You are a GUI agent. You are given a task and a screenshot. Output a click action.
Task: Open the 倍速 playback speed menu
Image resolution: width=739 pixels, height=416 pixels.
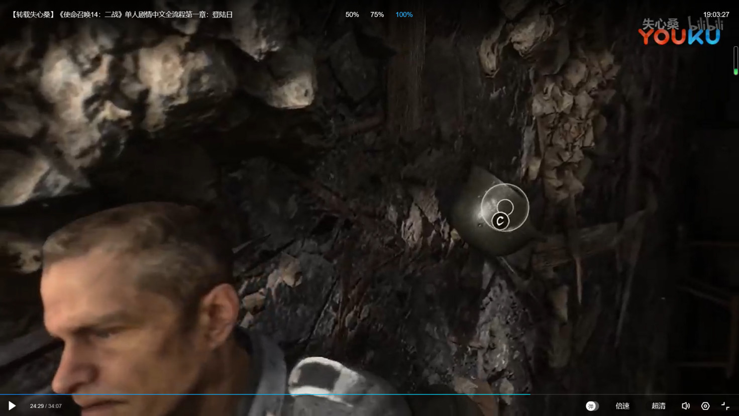click(x=622, y=406)
